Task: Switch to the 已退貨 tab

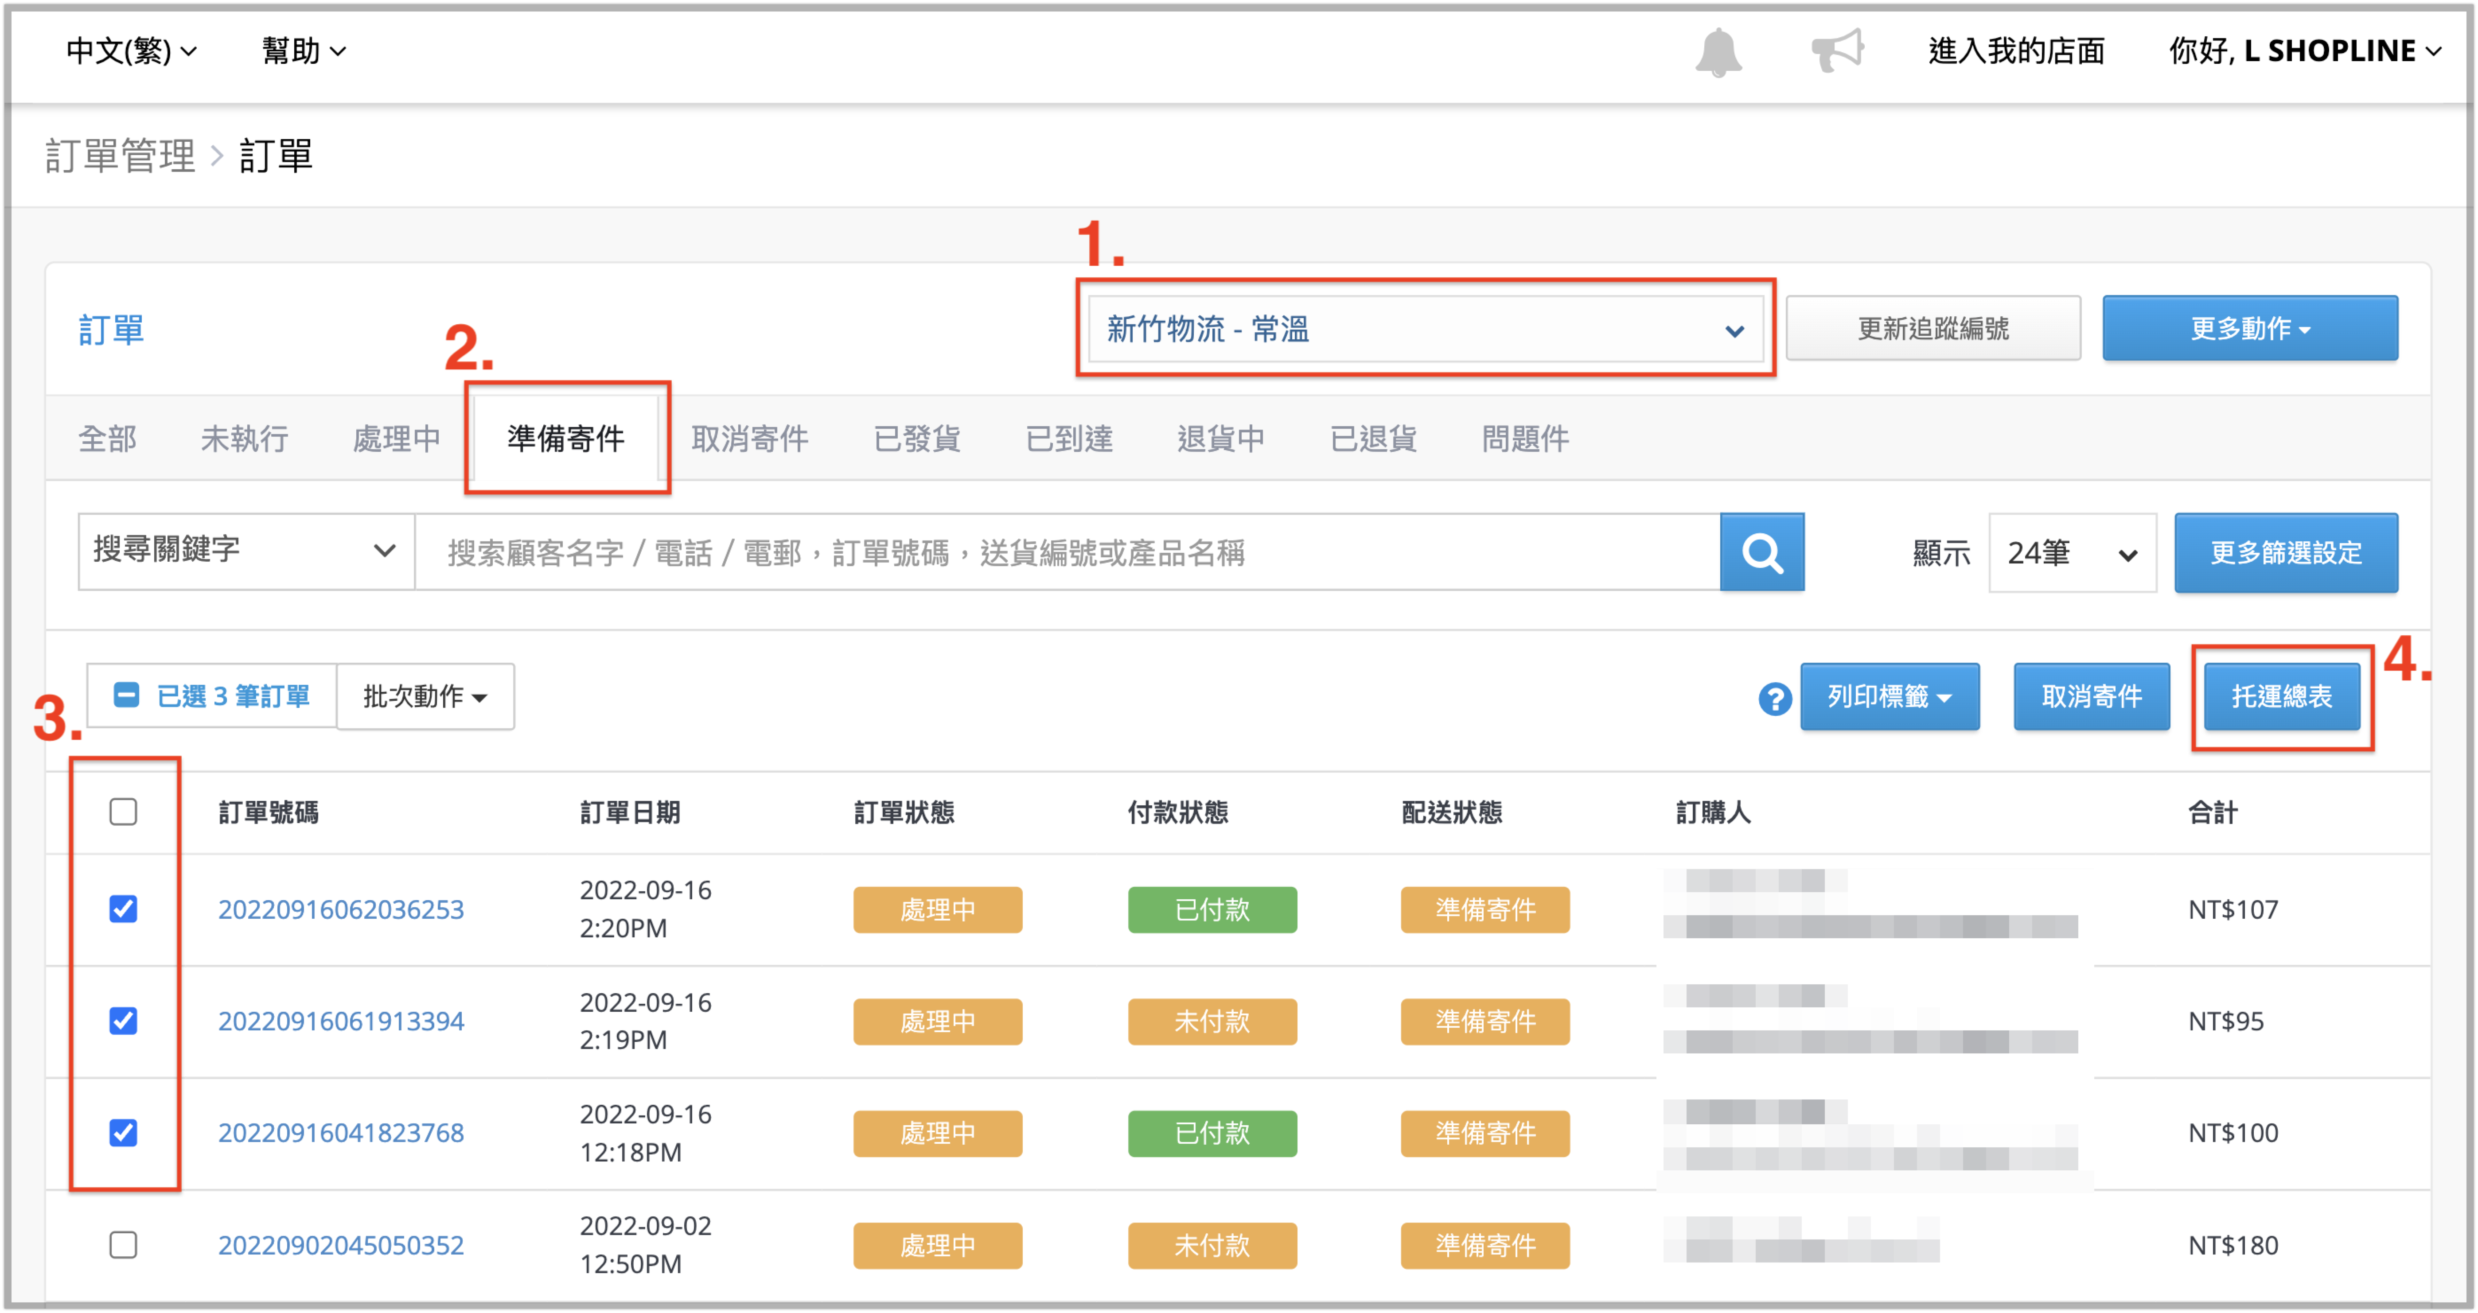Action: (x=1373, y=439)
